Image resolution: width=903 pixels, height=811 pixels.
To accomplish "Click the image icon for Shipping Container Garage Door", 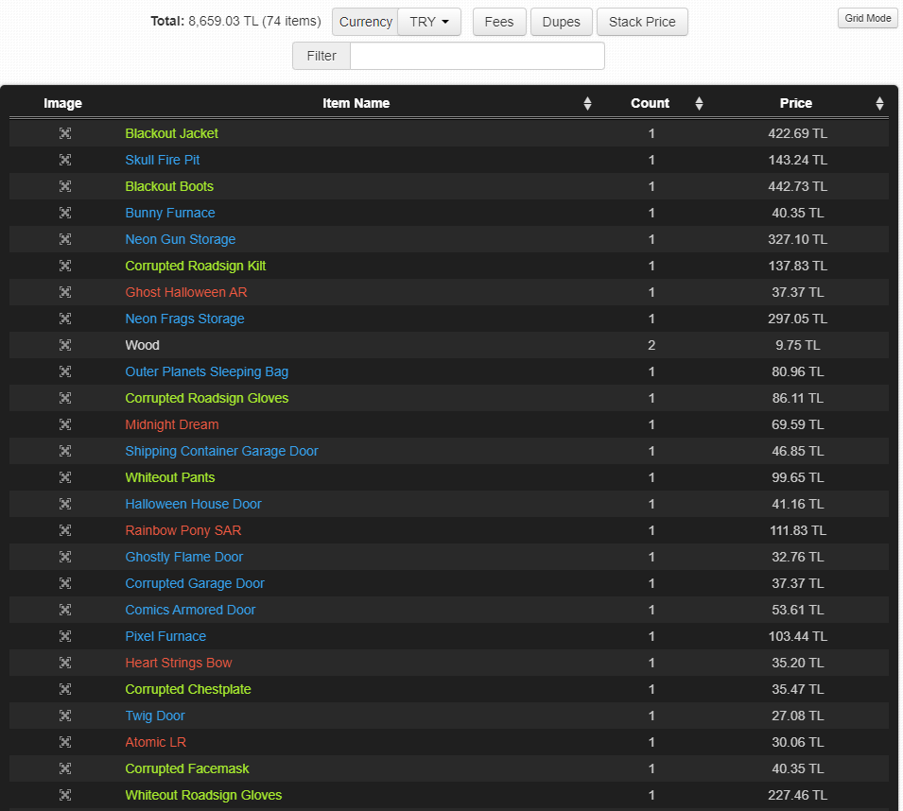I will pos(65,451).
